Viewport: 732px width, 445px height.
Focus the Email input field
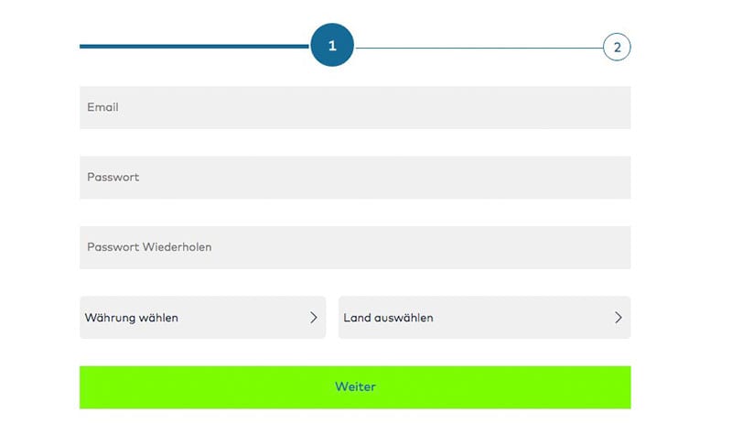(x=355, y=107)
